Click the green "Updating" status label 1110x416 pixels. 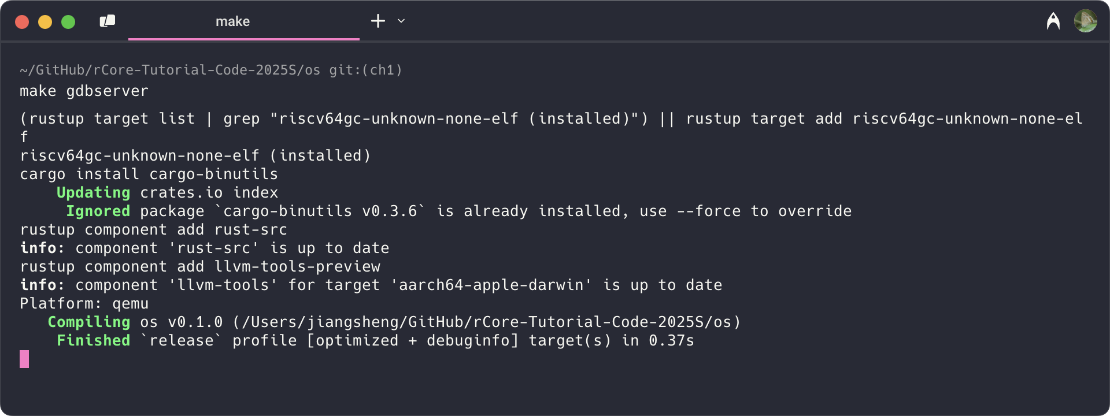coord(93,192)
